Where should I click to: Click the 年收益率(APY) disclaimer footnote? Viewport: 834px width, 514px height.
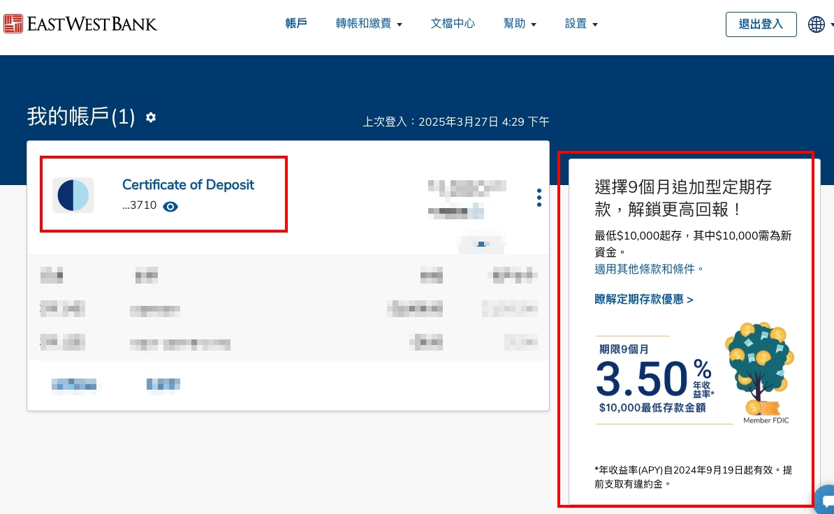point(693,477)
